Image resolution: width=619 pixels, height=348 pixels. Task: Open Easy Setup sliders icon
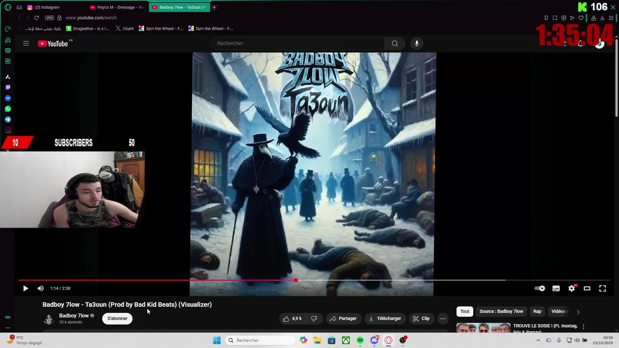pos(611,18)
